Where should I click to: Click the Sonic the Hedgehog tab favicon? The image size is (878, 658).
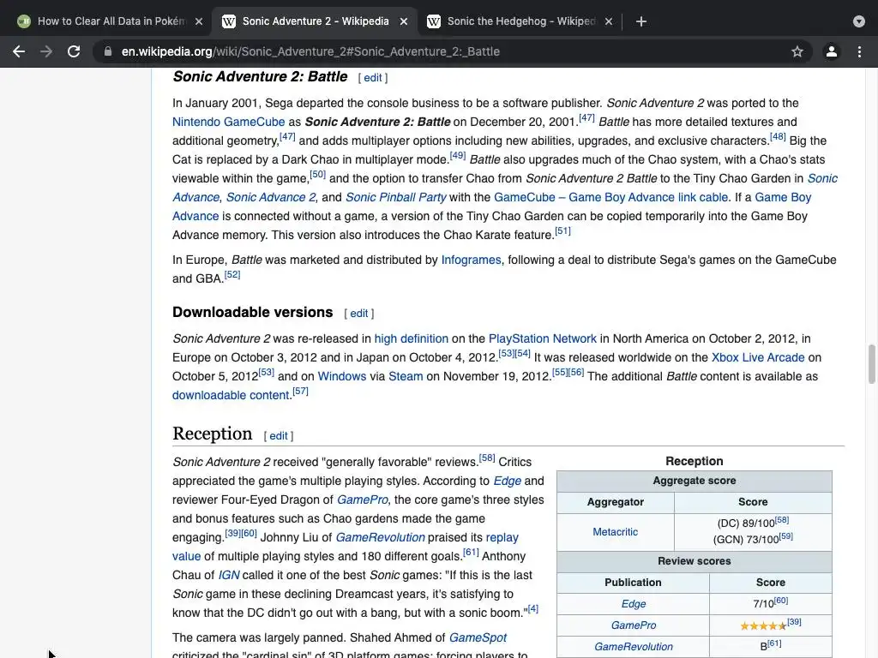coord(433,21)
